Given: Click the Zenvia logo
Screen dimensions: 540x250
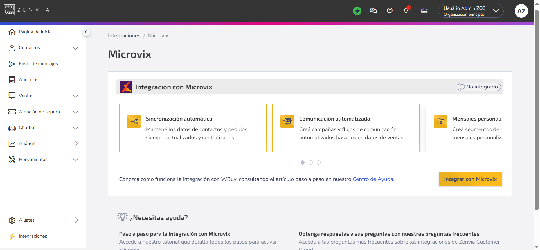Looking at the screenshot, I should tap(26, 10).
